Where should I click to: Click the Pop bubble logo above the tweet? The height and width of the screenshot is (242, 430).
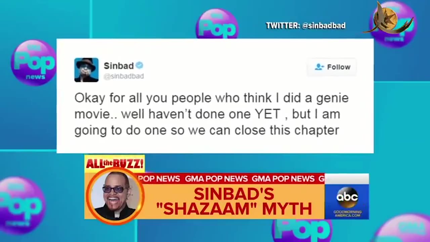pos(217,24)
